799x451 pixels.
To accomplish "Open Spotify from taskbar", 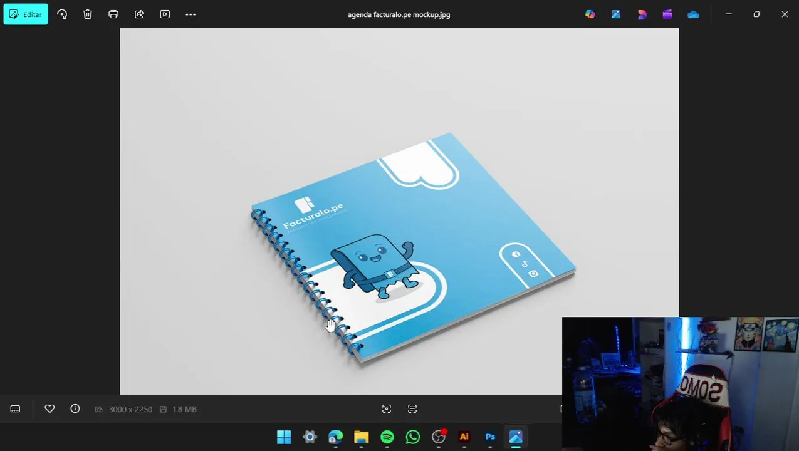I will pyautogui.click(x=387, y=437).
